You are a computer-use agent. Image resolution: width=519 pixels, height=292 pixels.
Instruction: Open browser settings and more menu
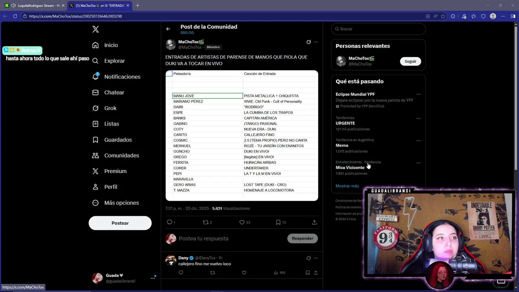503,16
